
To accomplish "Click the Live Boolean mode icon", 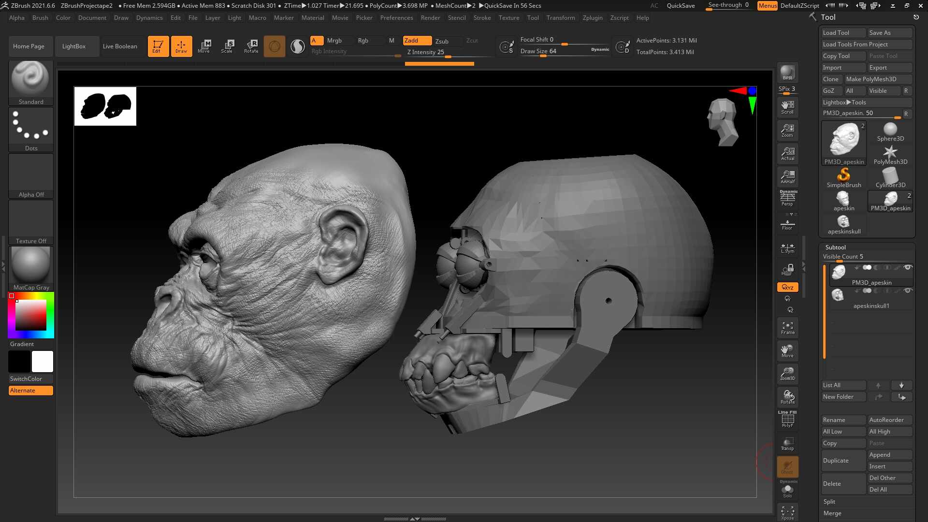I will 119,46.
